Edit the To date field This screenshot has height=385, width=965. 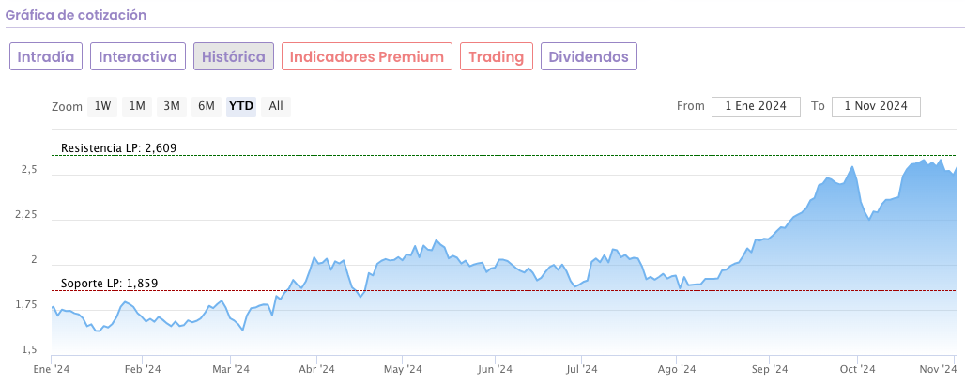click(876, 106)
